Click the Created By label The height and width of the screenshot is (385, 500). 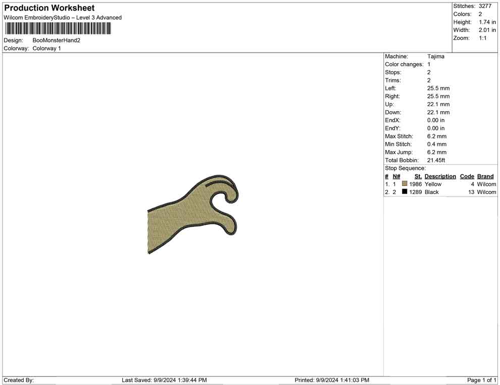(x=19, y=380)
